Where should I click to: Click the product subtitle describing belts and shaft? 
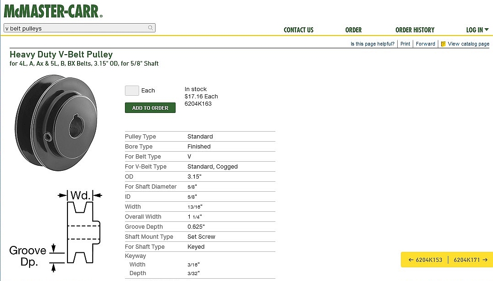point(84,63)
